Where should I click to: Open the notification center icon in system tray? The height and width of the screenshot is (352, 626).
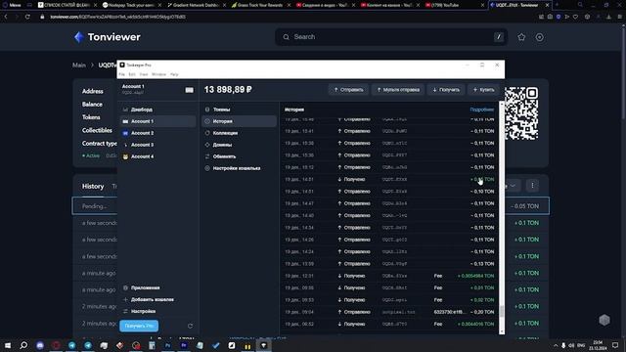[x=615, y=345]
